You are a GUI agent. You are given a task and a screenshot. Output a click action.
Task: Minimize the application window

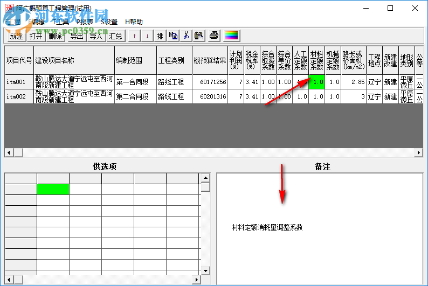(366, 8)
